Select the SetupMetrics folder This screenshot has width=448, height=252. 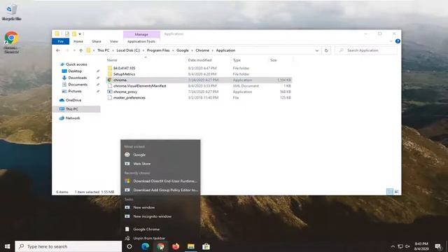coord(124,74)
